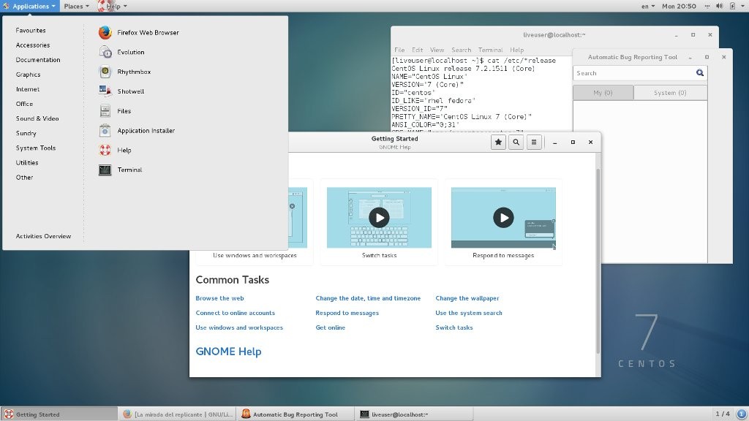Viewport: 749px width, 421px height.
Task: Play the Respond to messages video
Action: click(503, 217)
